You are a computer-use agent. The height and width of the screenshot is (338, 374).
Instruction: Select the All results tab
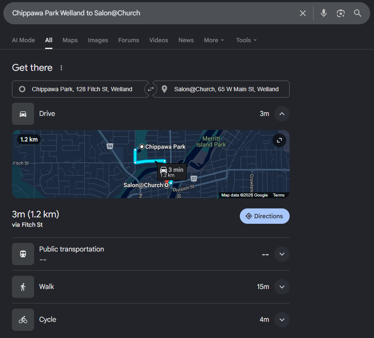pyautogui.click(x=49, y=40)
